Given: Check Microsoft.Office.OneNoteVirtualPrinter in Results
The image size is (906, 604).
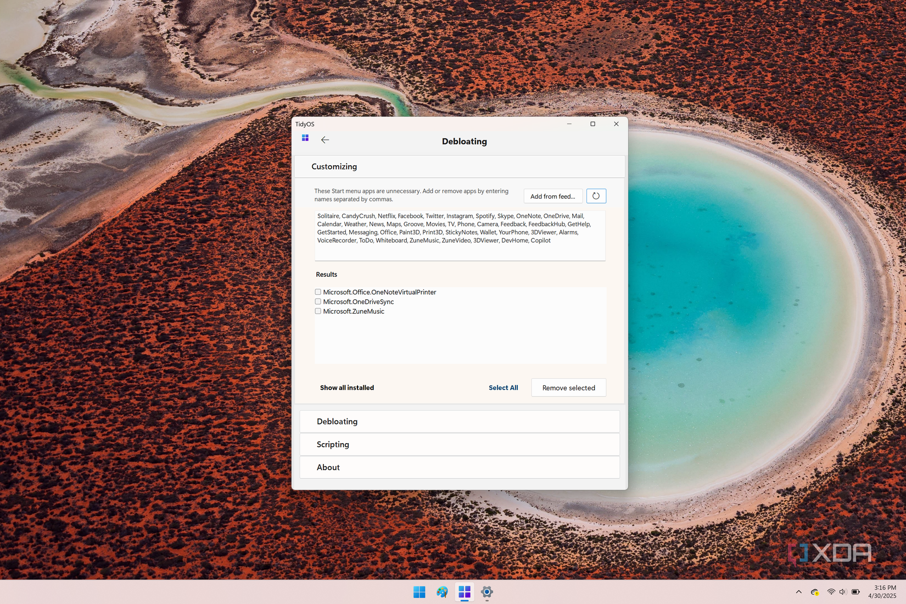Looking at the screenshot, I should (318, 292).
